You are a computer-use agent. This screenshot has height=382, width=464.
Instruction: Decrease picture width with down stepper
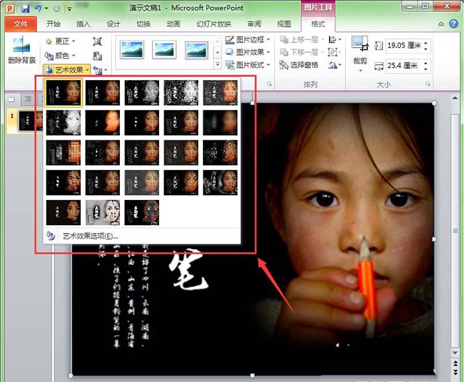(x=426, y=69)
